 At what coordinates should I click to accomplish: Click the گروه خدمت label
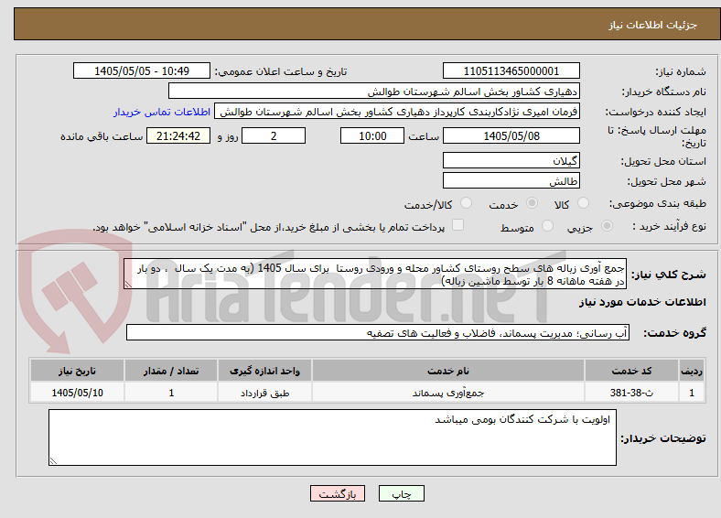(x=674, y=332)
